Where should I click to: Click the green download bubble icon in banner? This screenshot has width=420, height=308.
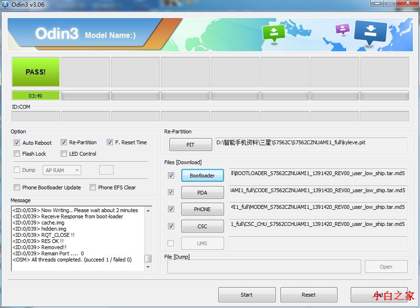pyautogui.click(x=273, y=34)
